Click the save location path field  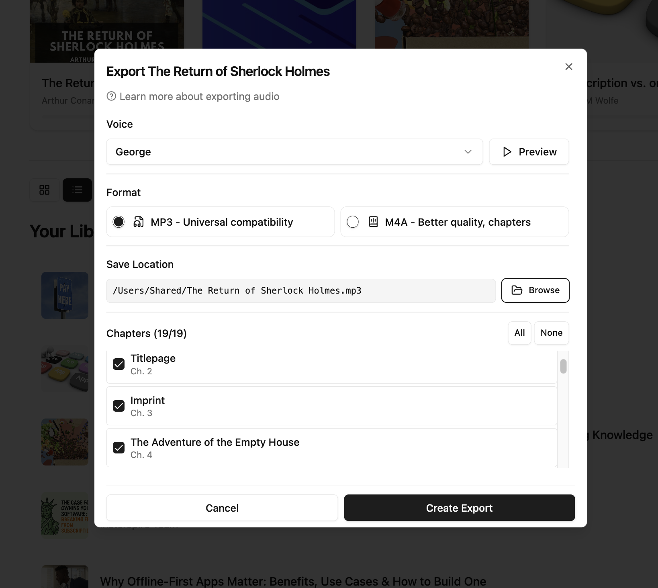(300, 291)
